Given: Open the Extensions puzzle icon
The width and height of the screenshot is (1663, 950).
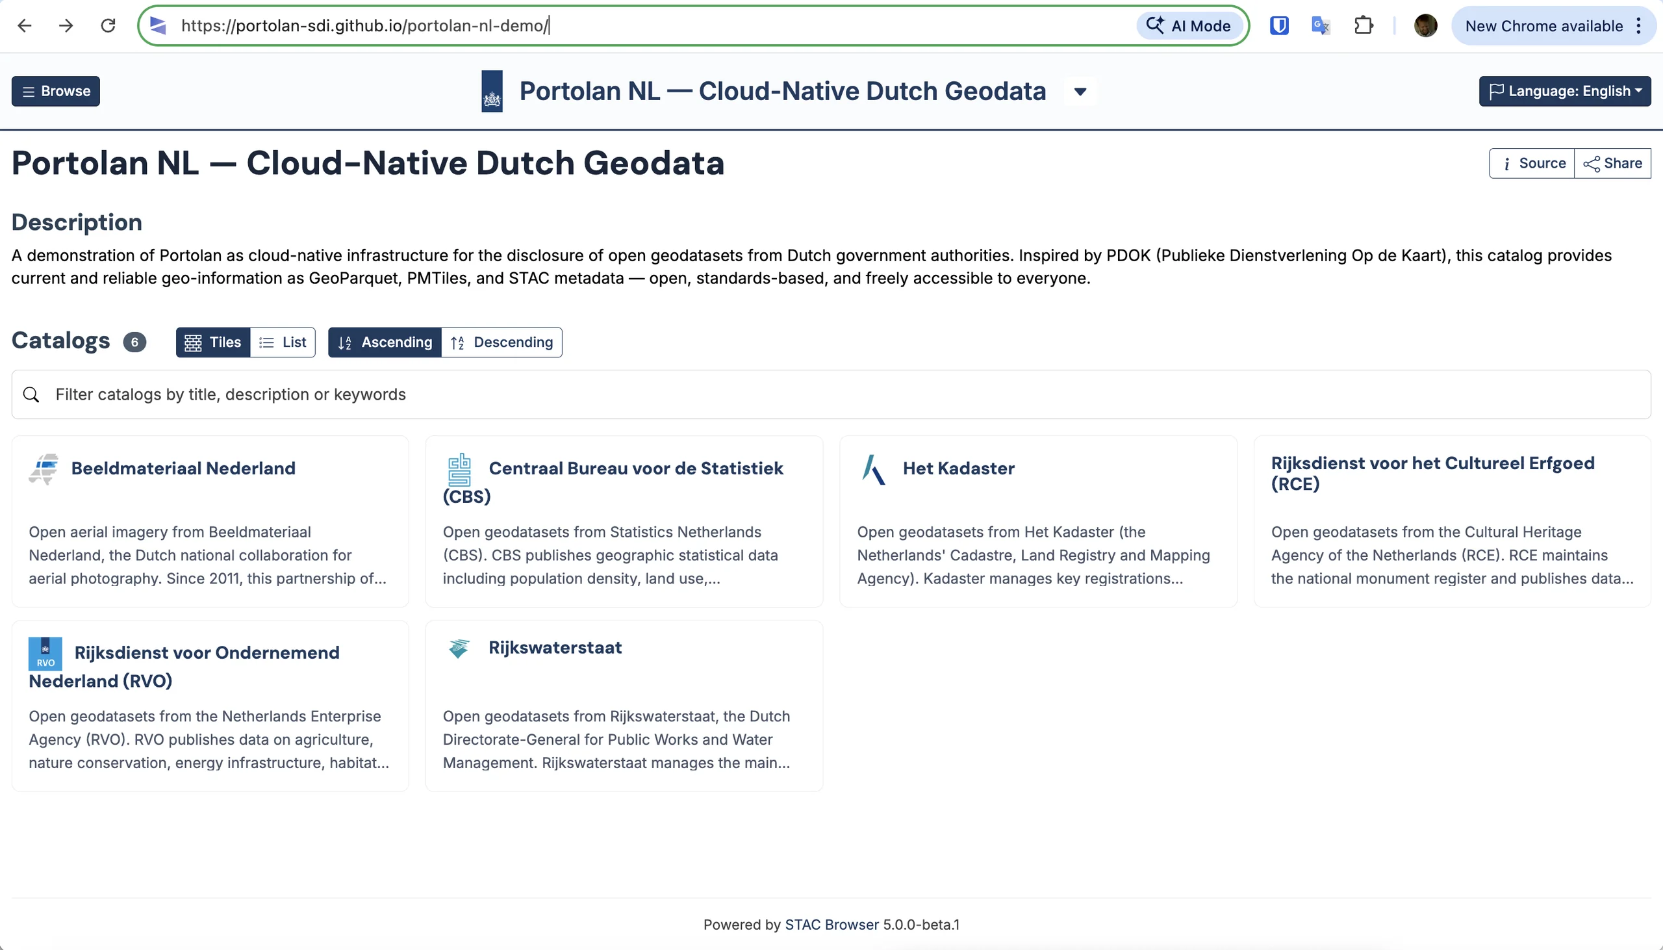Looking at the screenshot, I should (1363, 25).
